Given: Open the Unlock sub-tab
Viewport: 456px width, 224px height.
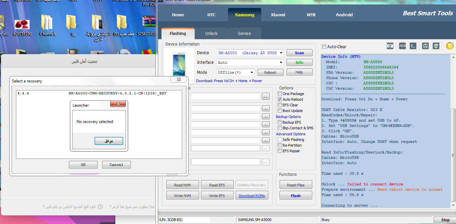Looking at the screenshot, I should [211, 33].
